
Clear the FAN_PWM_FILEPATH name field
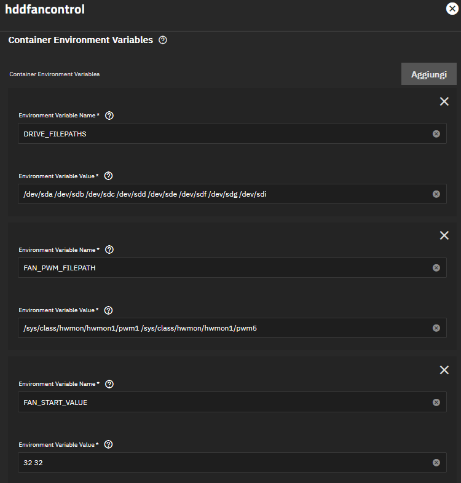(436, 268)
